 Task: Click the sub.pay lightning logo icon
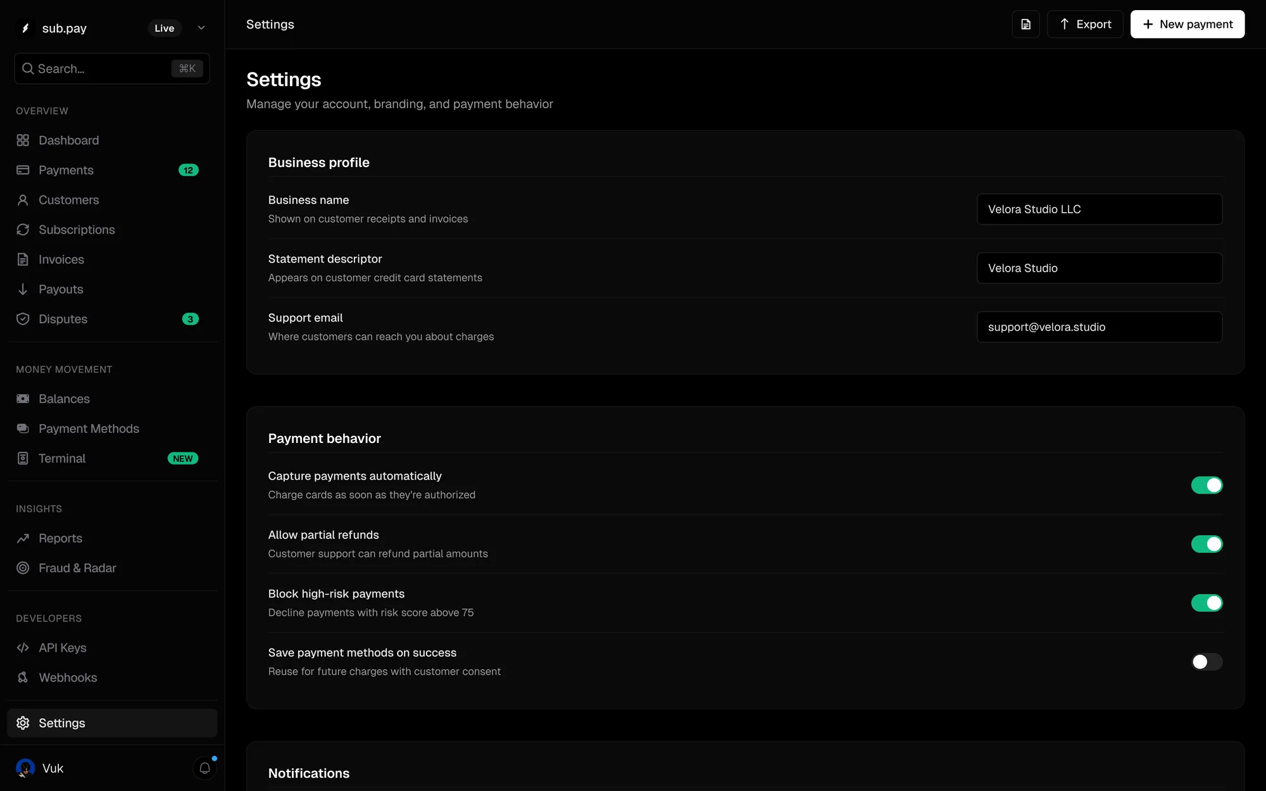25,28
